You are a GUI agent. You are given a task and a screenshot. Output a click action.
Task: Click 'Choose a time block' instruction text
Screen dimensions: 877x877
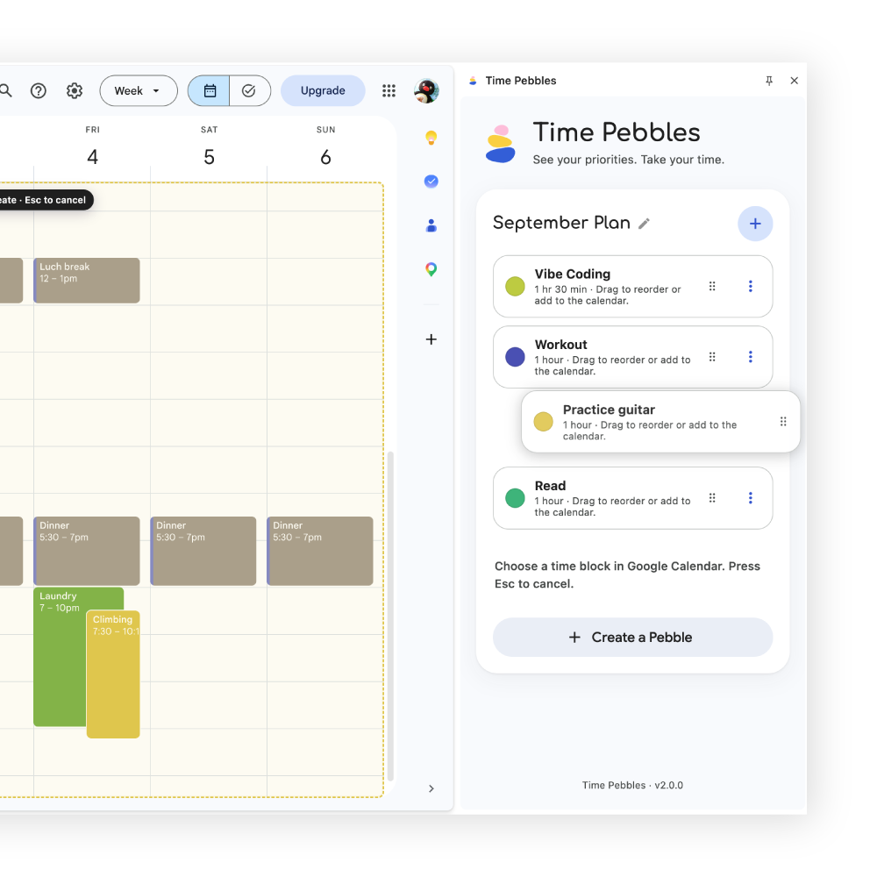(627, 574)
